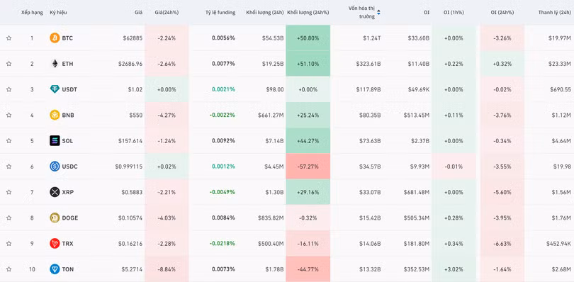The height and width of the screenshot is (282, 574).
Task: Click TON OI 1h change +3.02%
Action: (x=454, y=269)
